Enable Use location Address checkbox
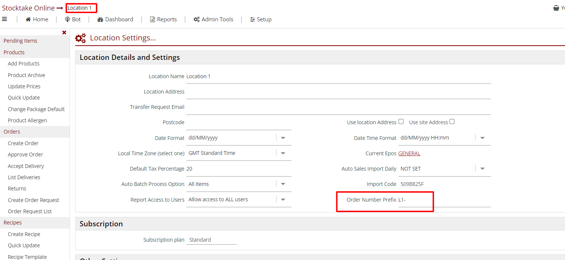Image resolution: width=565 pixels, height=260 pixels. [x=401, y=122]
